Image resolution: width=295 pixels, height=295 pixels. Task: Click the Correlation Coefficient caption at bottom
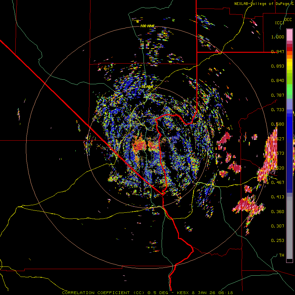147,293
